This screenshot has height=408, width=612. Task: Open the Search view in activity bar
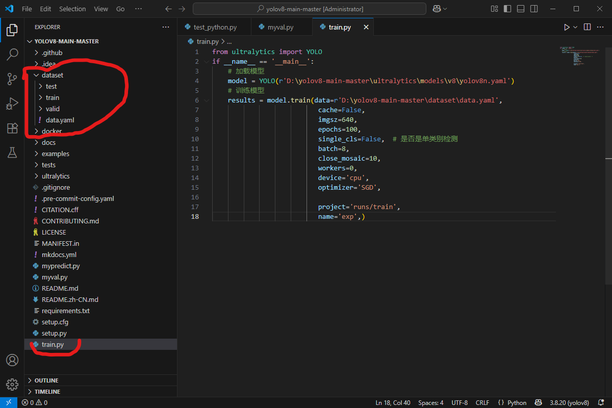[x=12, y=54]
